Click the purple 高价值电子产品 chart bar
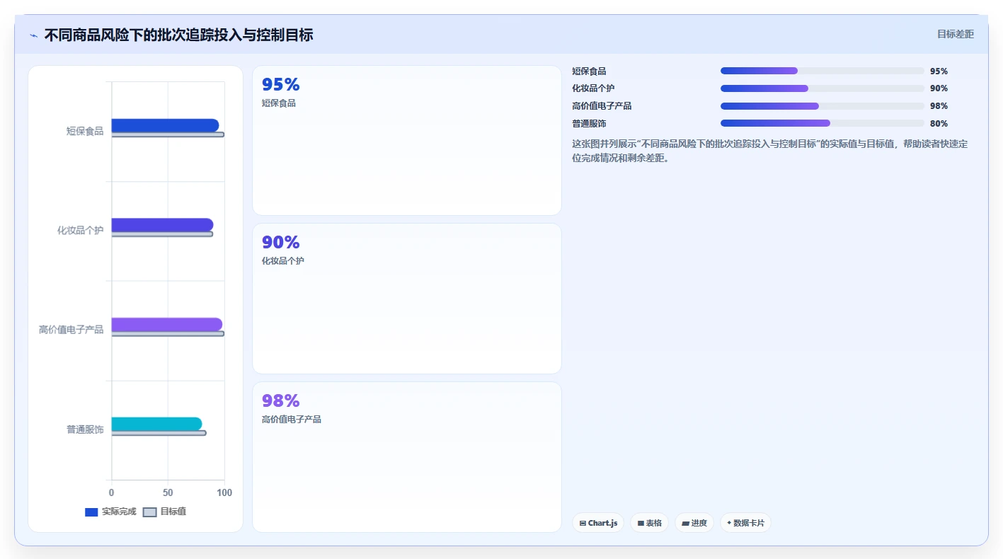The width and height of the screenshot is (1003, 559). pyautogui.click(x=166, y=324)
